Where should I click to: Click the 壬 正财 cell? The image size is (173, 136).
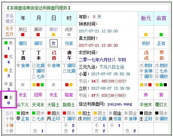click(x=146, y=119)
